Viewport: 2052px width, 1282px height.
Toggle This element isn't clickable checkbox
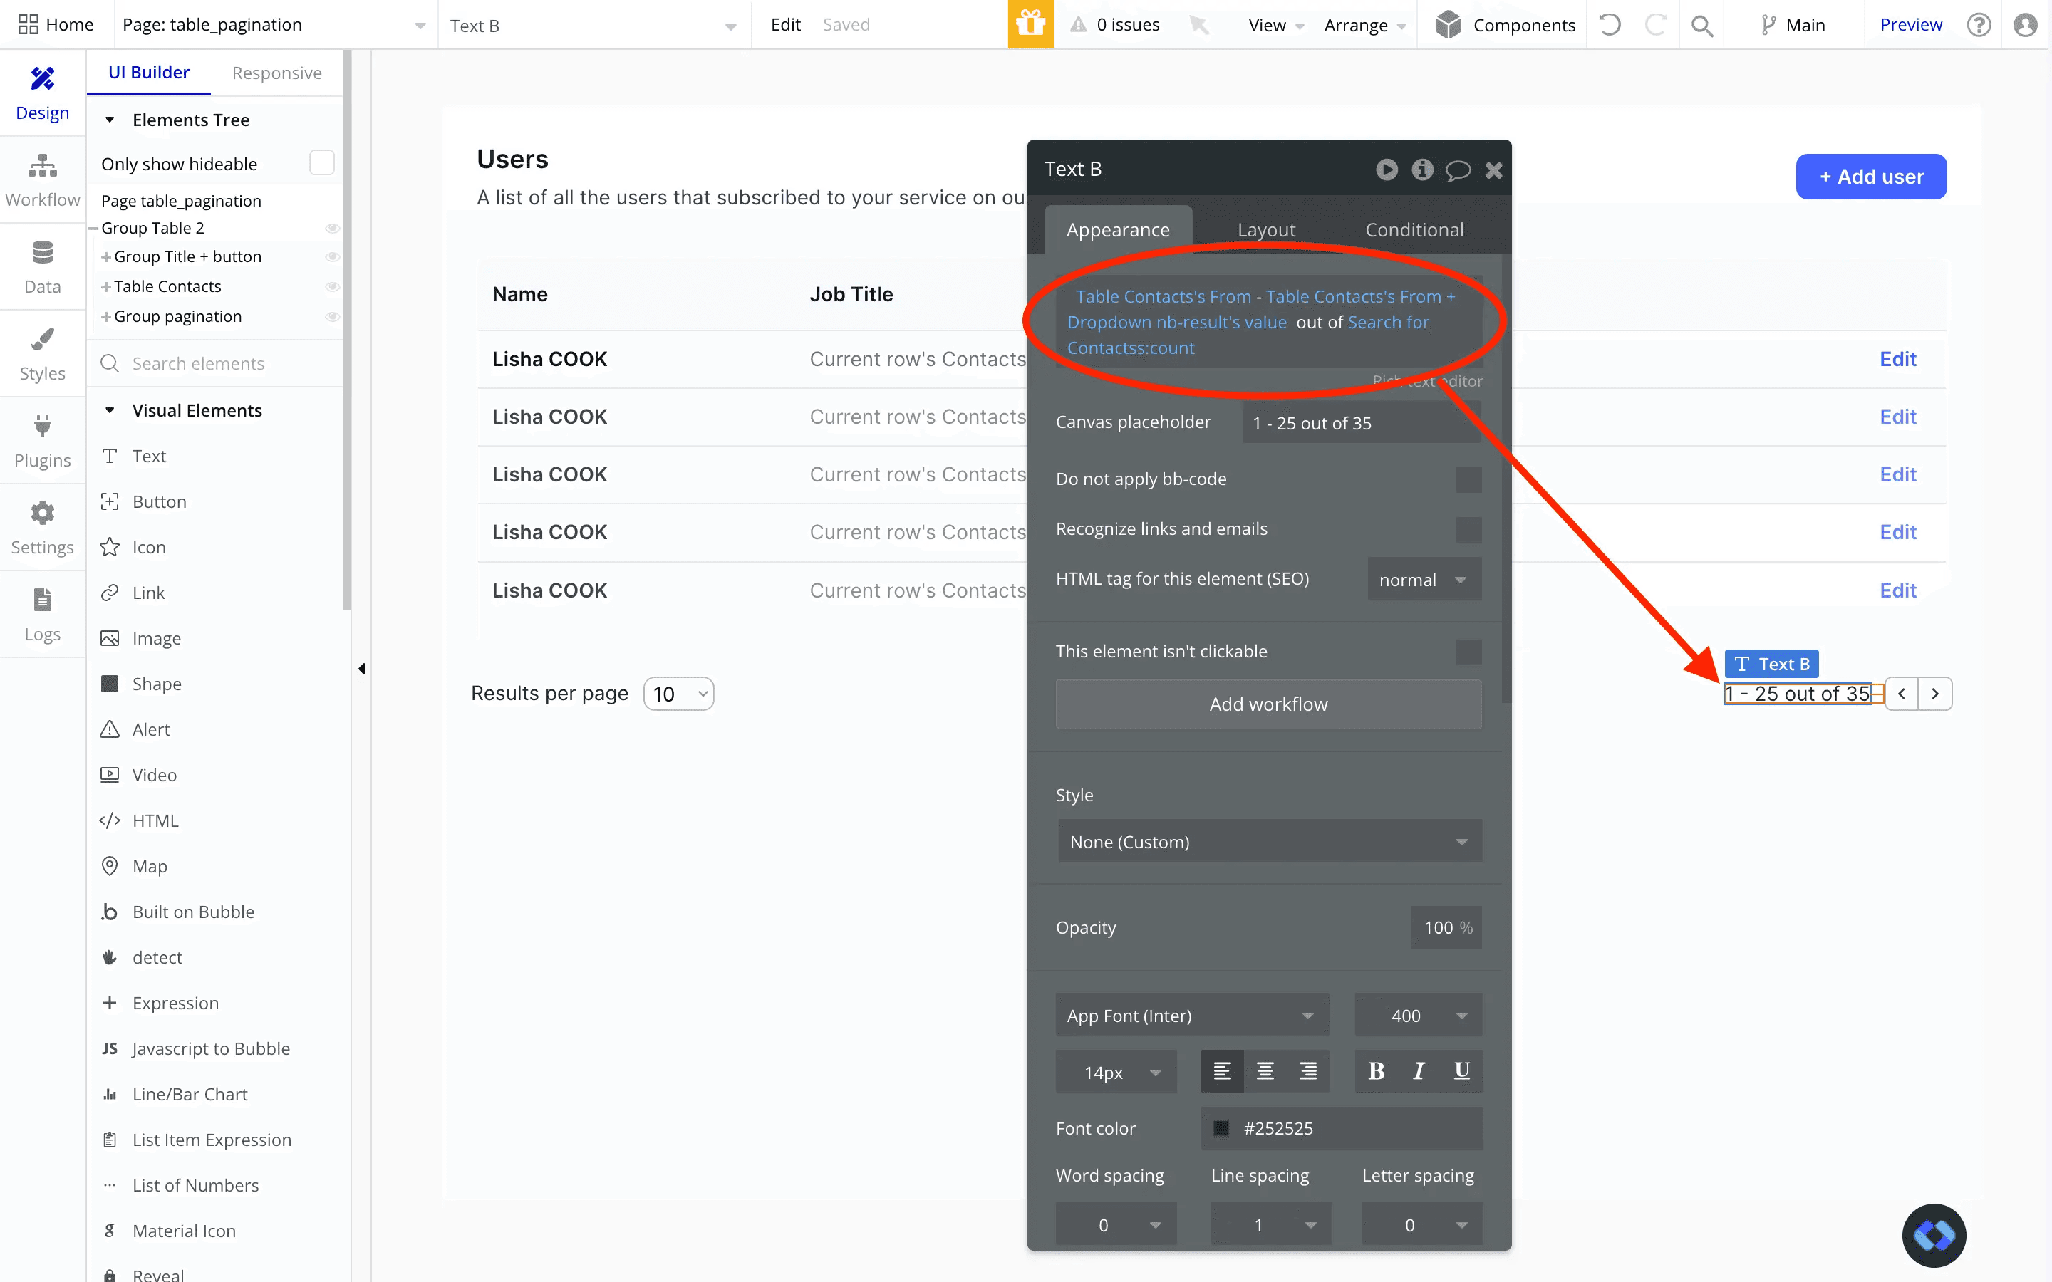1468,651
